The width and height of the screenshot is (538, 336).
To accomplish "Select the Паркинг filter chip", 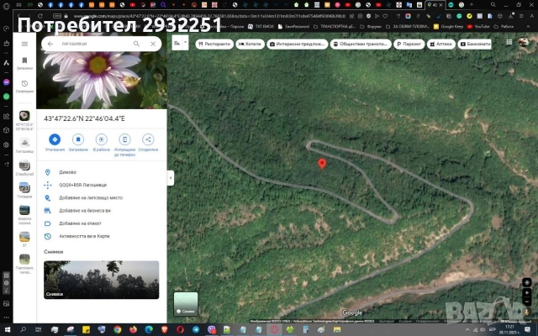I will coord(408,44).
